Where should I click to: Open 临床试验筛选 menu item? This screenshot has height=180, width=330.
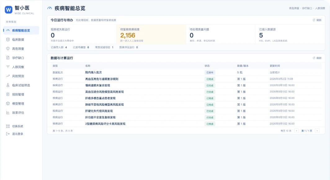click(21, 85)
